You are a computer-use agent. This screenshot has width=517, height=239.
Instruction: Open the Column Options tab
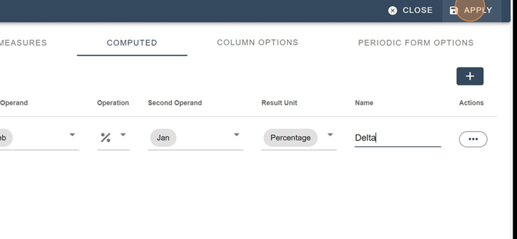(x=257, y=43)
